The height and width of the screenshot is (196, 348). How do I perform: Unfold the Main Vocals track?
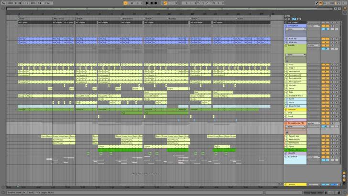click(287, 139)
